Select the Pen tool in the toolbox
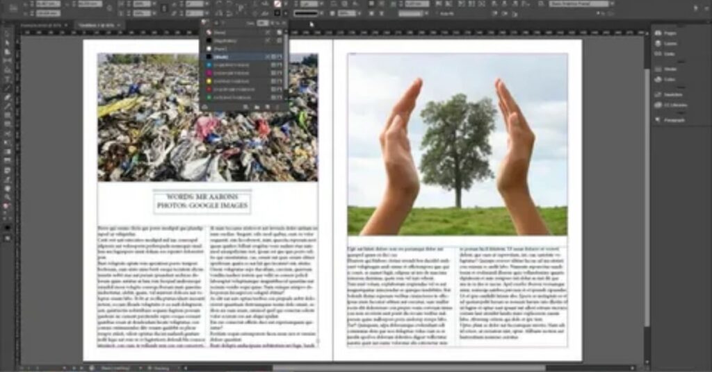This screenshot has width=712, height=372. (7, 97)
